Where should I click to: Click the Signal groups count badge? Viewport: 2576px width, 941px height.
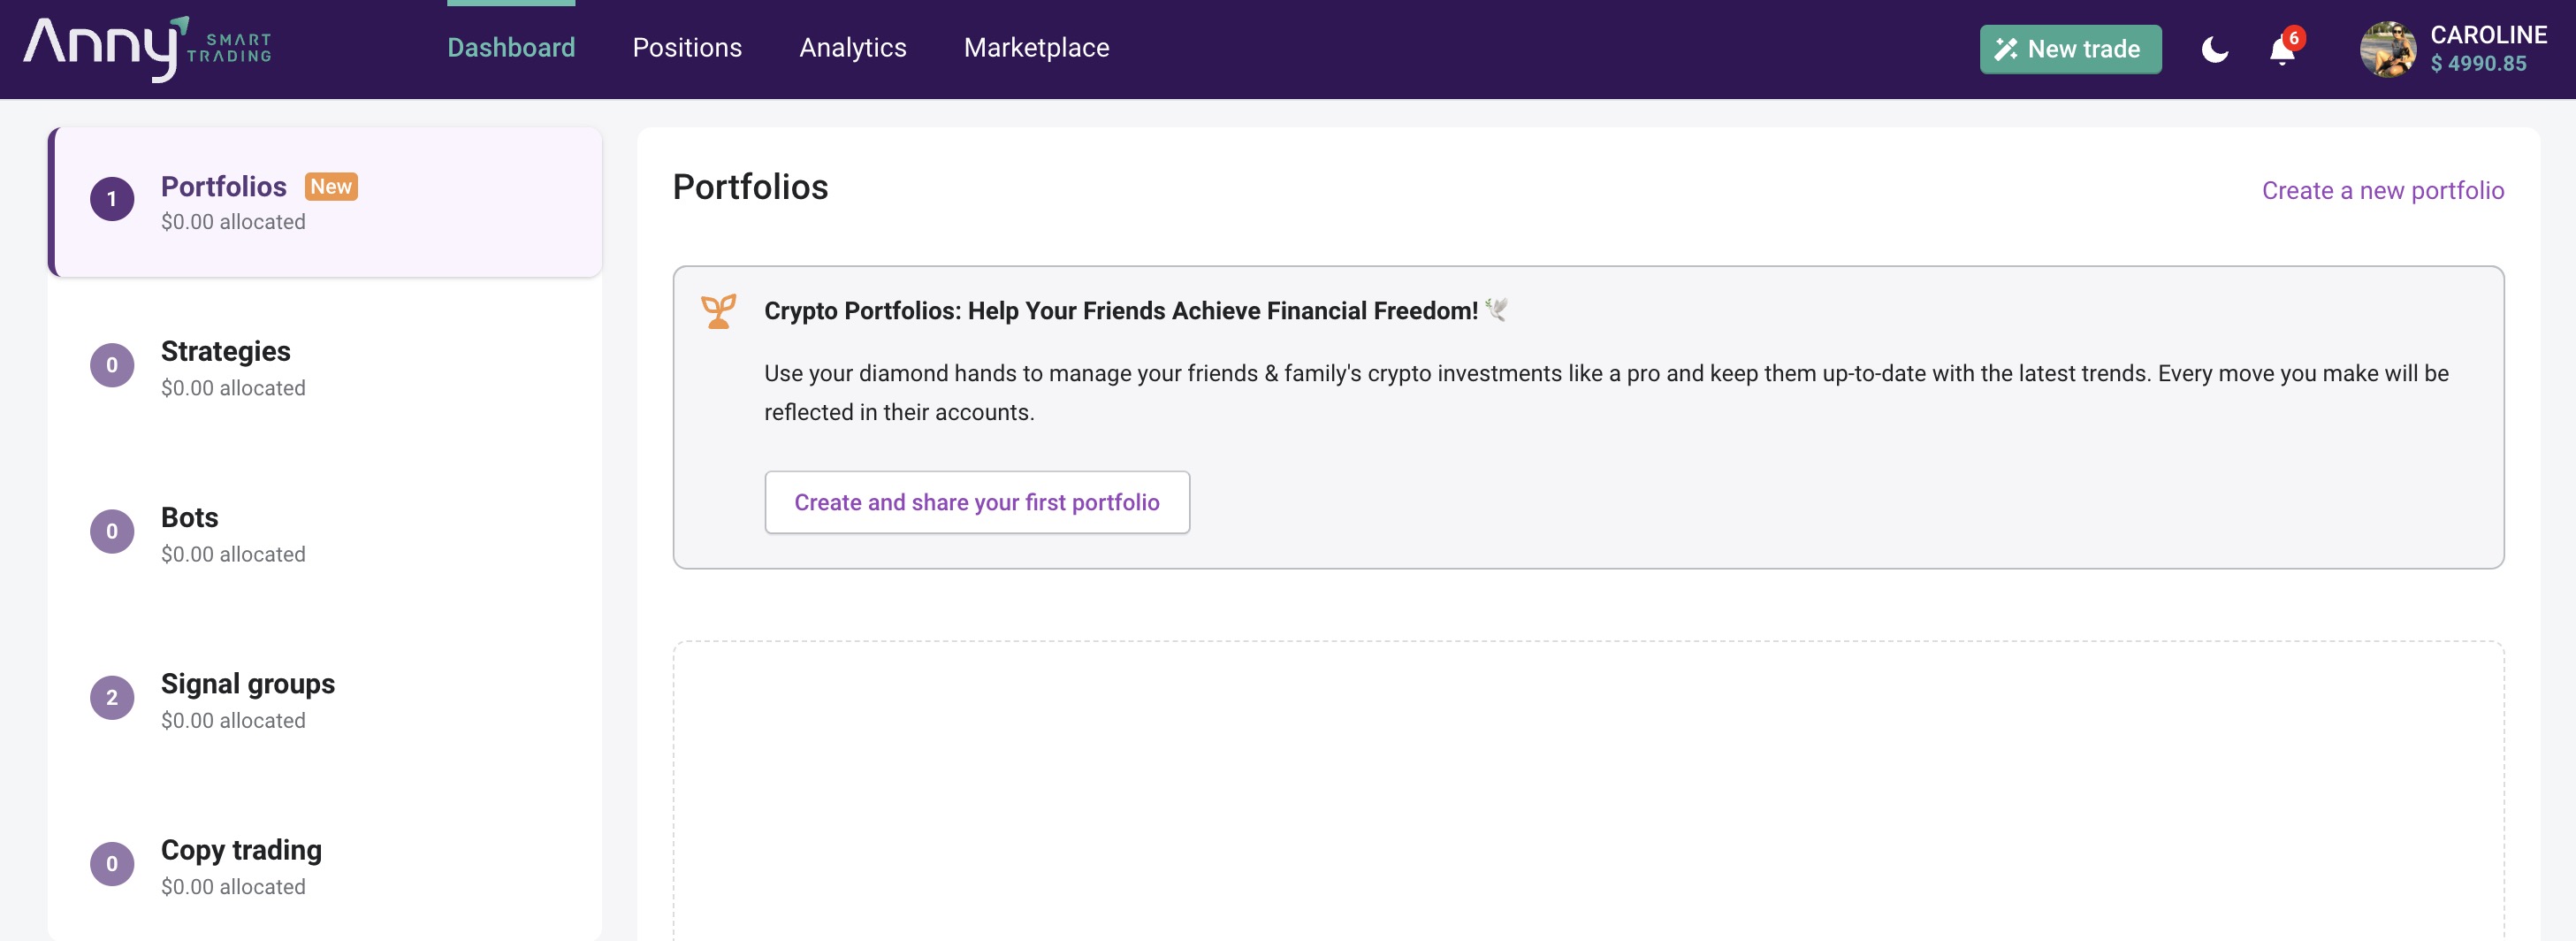pyautogui.click(x=112, y=698)
